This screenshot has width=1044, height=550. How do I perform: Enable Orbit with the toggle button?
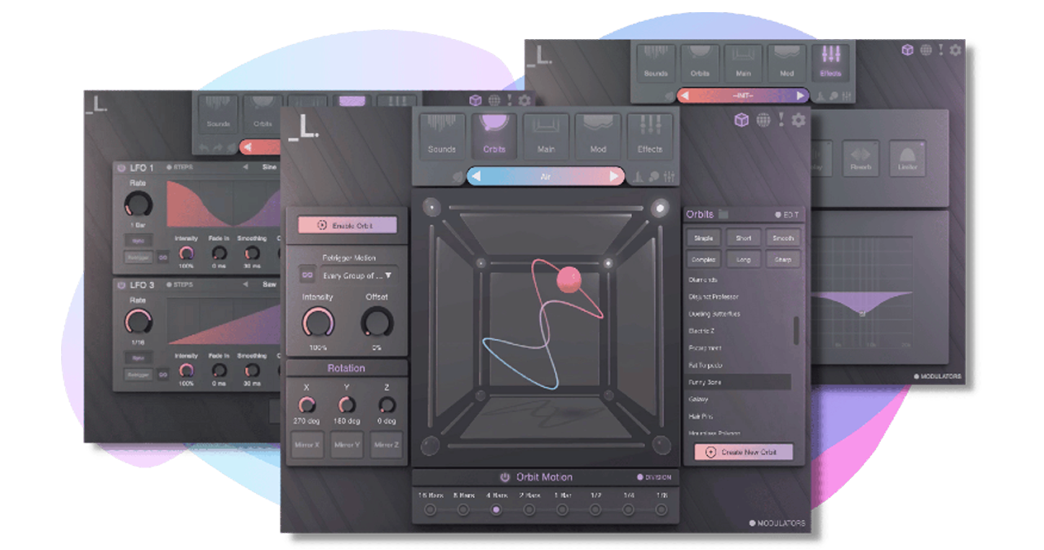pyautogui.click(x=347, y=224)
